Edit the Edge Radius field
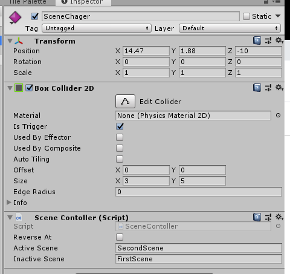This screenshot has width=290, height=274. [x=199, y=192]
